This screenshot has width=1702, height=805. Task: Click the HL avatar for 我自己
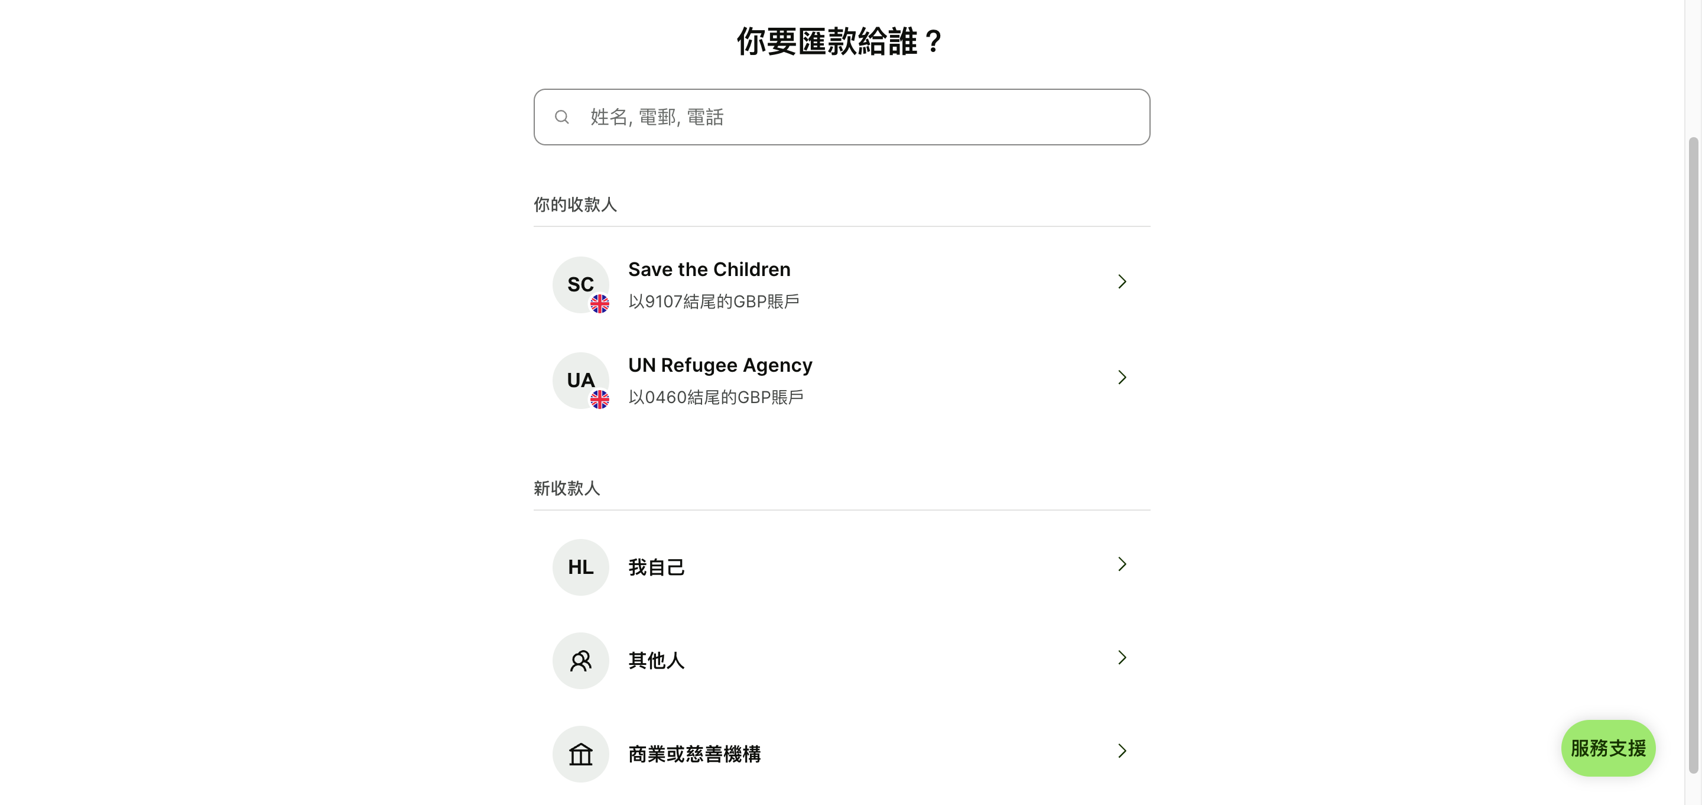pos(580,567)
